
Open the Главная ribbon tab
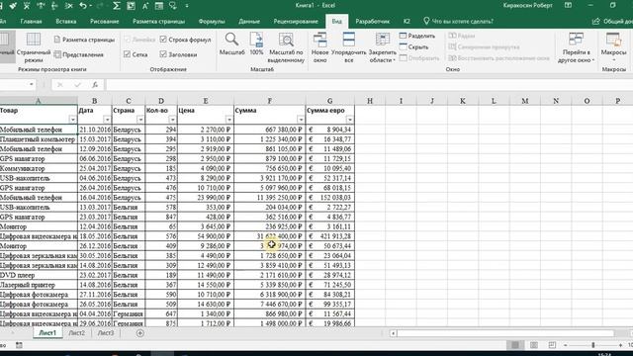click(x=31, y=22)
